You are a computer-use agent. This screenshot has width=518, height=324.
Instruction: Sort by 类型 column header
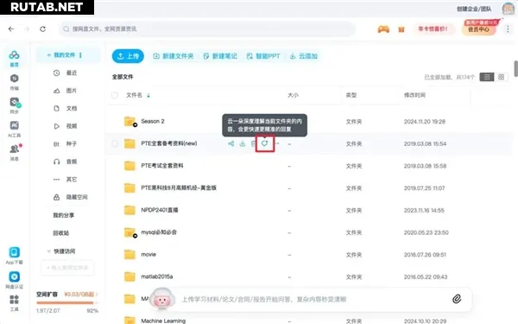coord(351,95)
